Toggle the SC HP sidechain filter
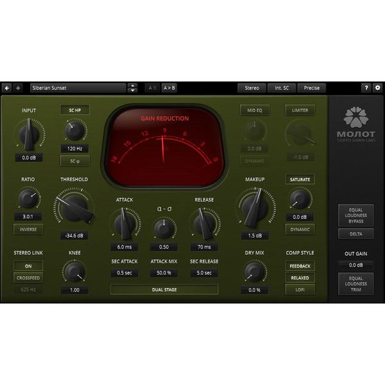The width and height of the screenshot is (385, 385). point(75,110)
